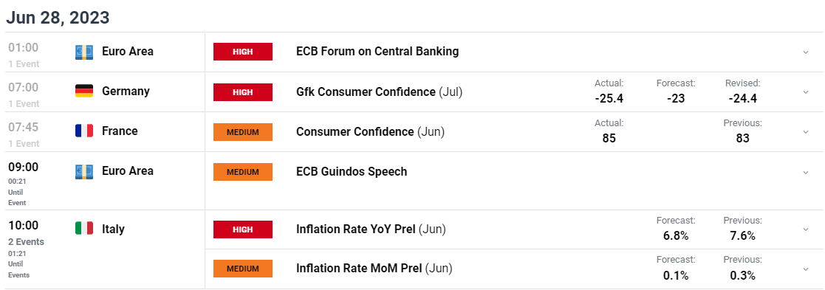Click the HIGH badge for ECB Forum
The height and width of the screenshot is (290, 825).
click(x=242, y=52)
